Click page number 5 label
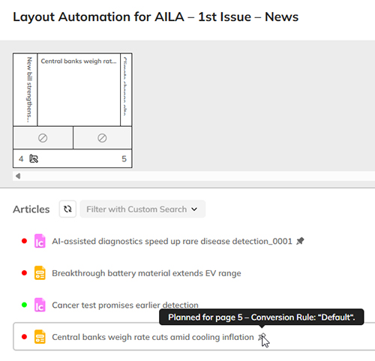 124,159
